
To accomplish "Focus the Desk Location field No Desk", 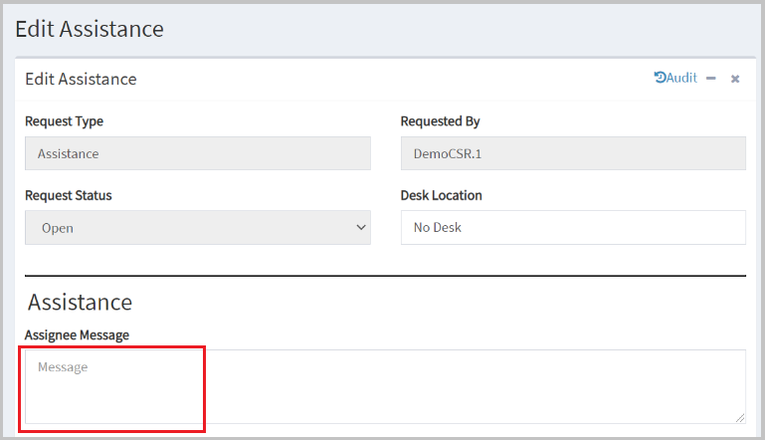I will (x=573, y=228).
